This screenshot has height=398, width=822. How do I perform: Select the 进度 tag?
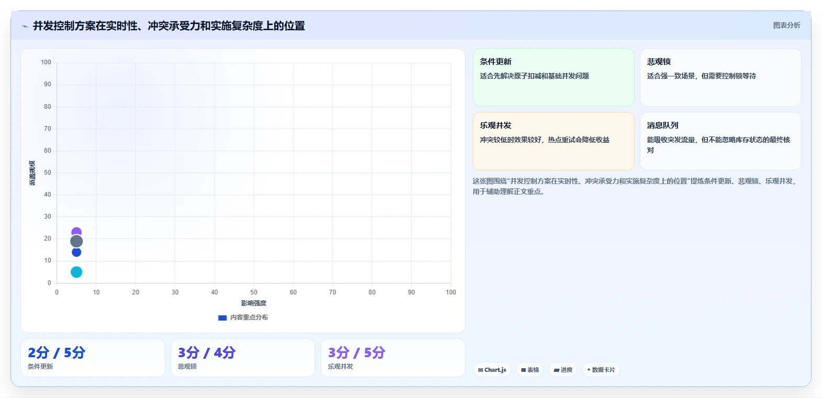pos(563,370)
